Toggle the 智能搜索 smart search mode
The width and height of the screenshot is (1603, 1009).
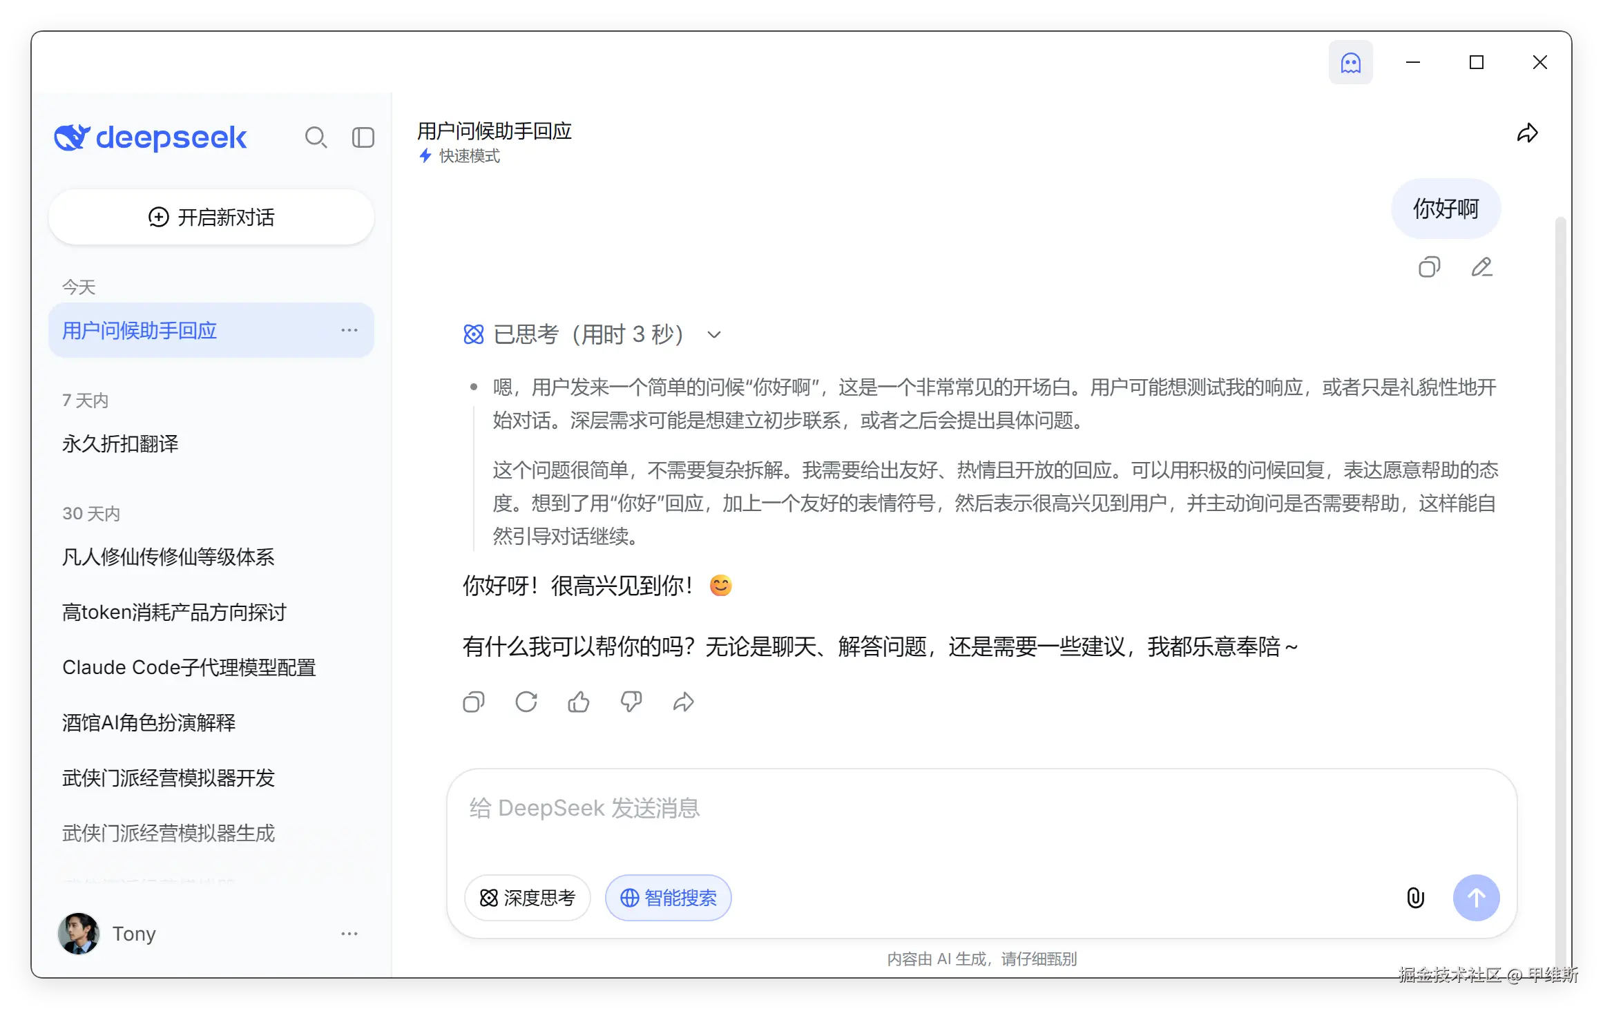point(669,898)
